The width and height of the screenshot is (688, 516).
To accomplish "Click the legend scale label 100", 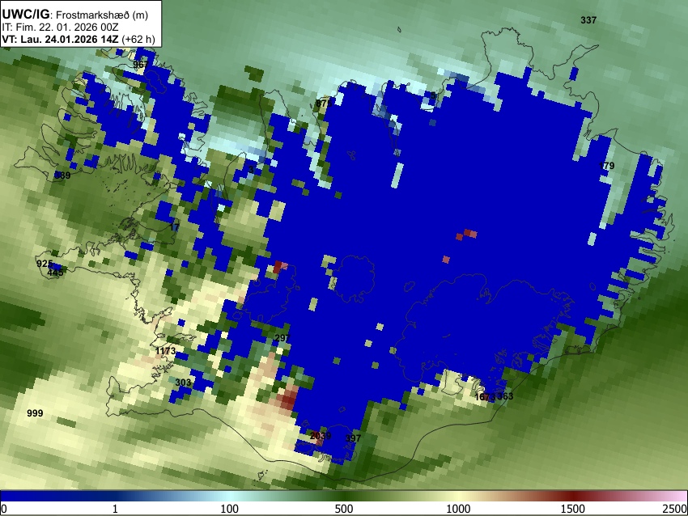I will (230, 509).
